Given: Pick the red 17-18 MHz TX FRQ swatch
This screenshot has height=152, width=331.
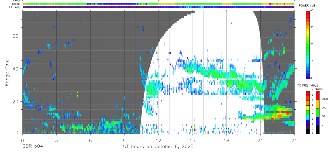Looking at the screenshot, I should click(x=308, y=93).
